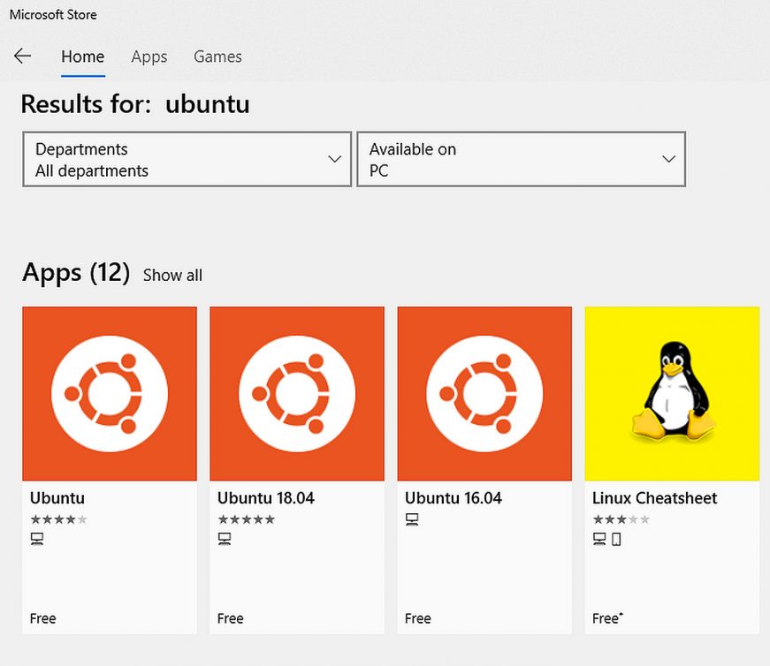Open the Linux Cheatsheet app title
Image resolution: width=770 pixels, height=666 pixels.
[x=654, y=498]
